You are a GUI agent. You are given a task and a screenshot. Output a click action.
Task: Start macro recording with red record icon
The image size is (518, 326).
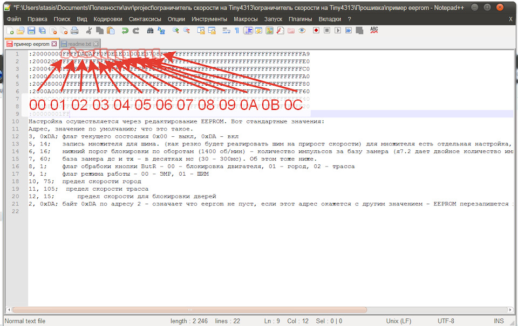point(316,31)
